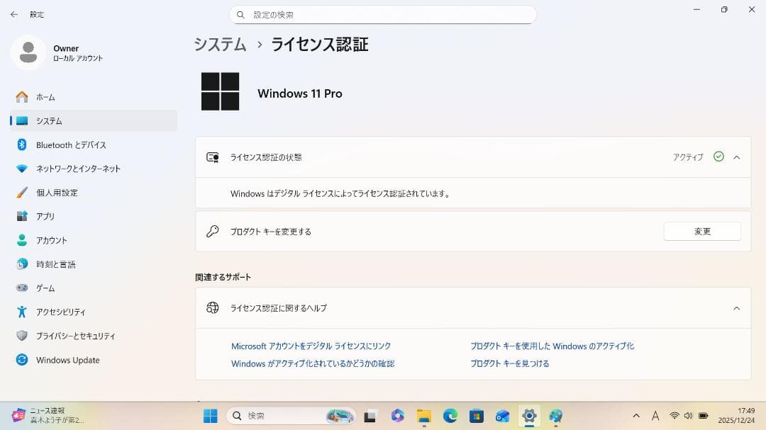The height and width of the screenshot is (430, 766).
Task: Open アクセシビリティ settings
Action: (x=94, y=312)
